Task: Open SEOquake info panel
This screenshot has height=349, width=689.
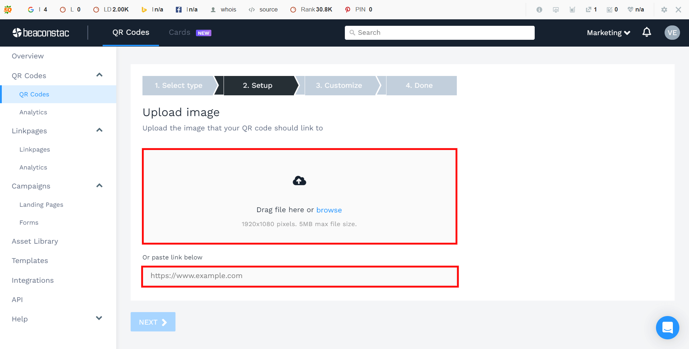Action: point(539,10)
